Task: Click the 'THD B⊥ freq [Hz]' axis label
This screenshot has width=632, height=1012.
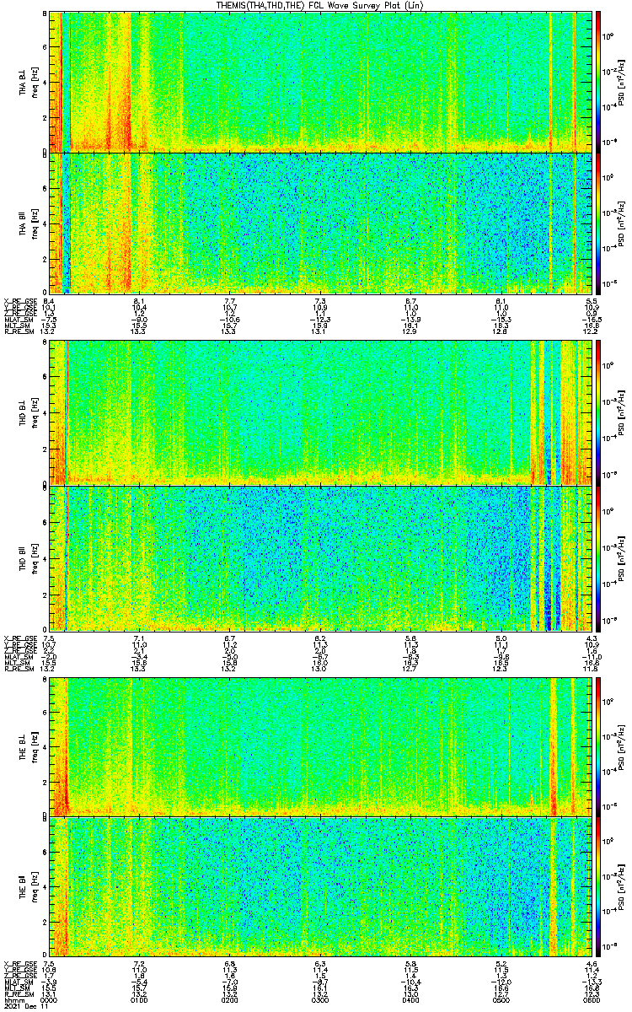Action: click(28, 413)
